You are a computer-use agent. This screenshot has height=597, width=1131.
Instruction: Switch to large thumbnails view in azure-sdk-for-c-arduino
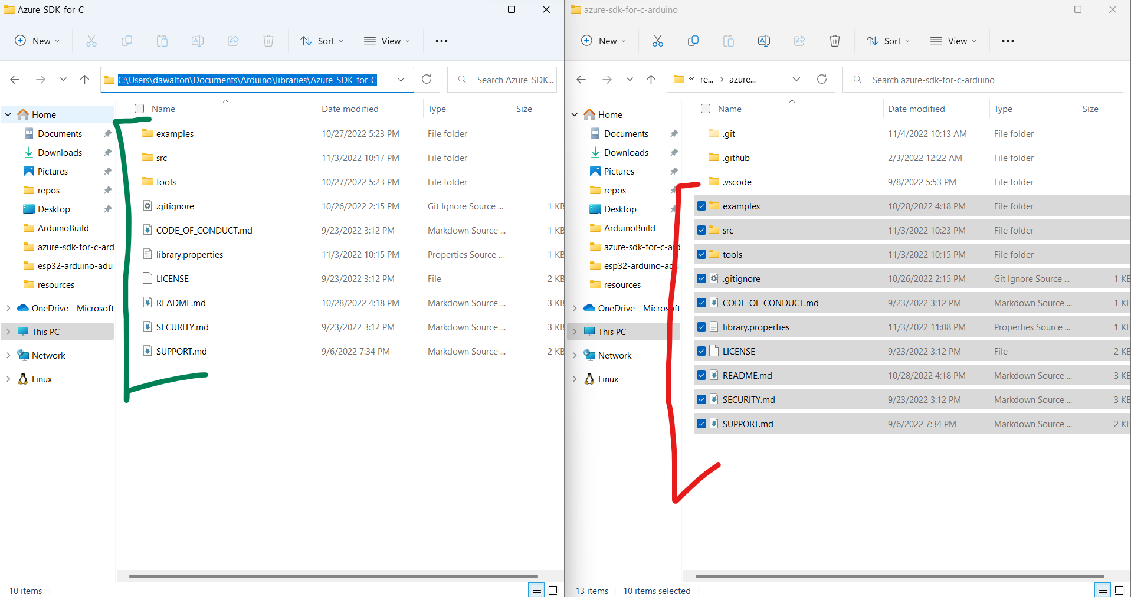pos(1119,590)
